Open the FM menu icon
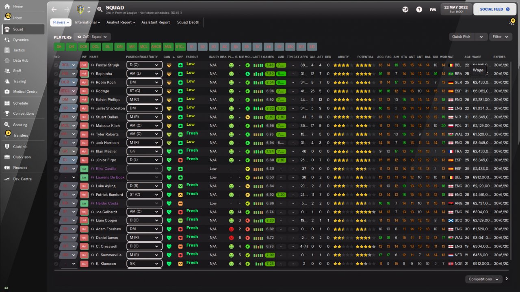 tap(433, 9)
